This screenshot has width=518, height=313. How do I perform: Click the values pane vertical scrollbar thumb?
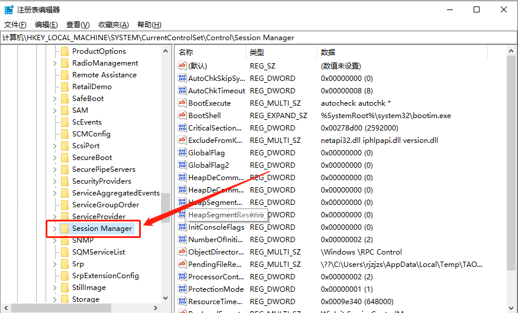tap(511, 163)
